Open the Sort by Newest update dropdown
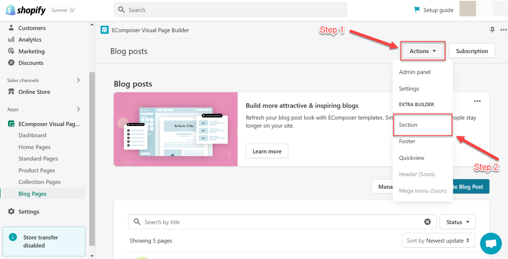The image size is (508, 259). 439,241
